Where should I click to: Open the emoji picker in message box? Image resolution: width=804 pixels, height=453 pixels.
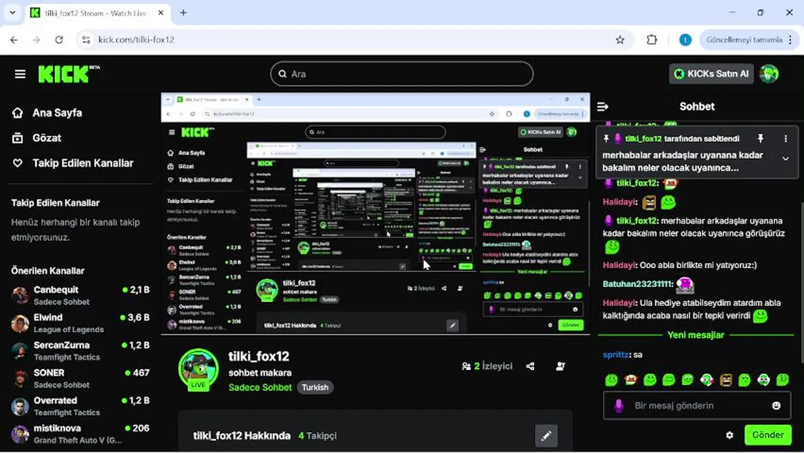[x=776, y=406]
